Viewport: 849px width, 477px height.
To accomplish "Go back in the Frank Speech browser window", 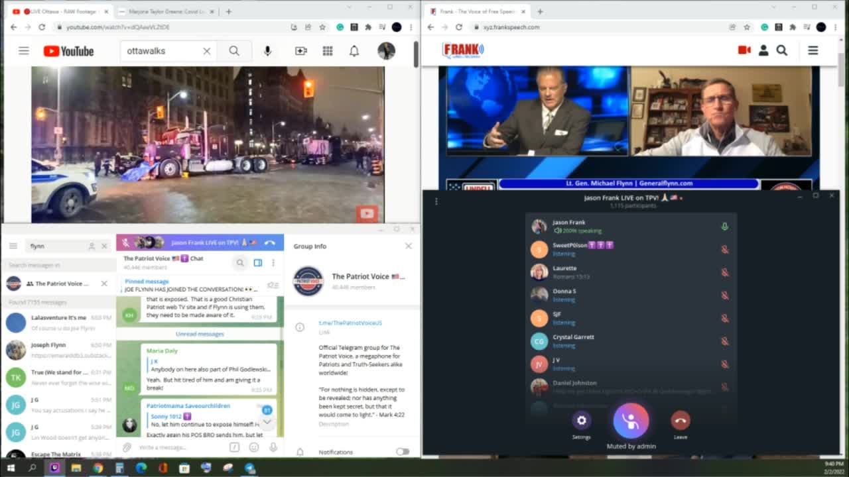I will coord(430,27).
